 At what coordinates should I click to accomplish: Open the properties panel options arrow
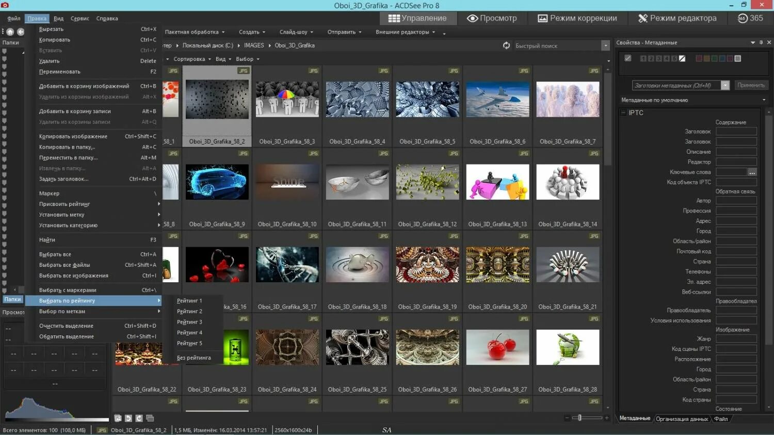click(x=752, y=42)
